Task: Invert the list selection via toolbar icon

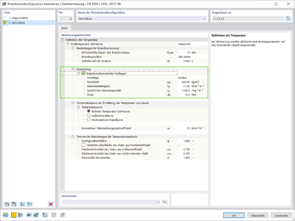Action: pos(29,204)
